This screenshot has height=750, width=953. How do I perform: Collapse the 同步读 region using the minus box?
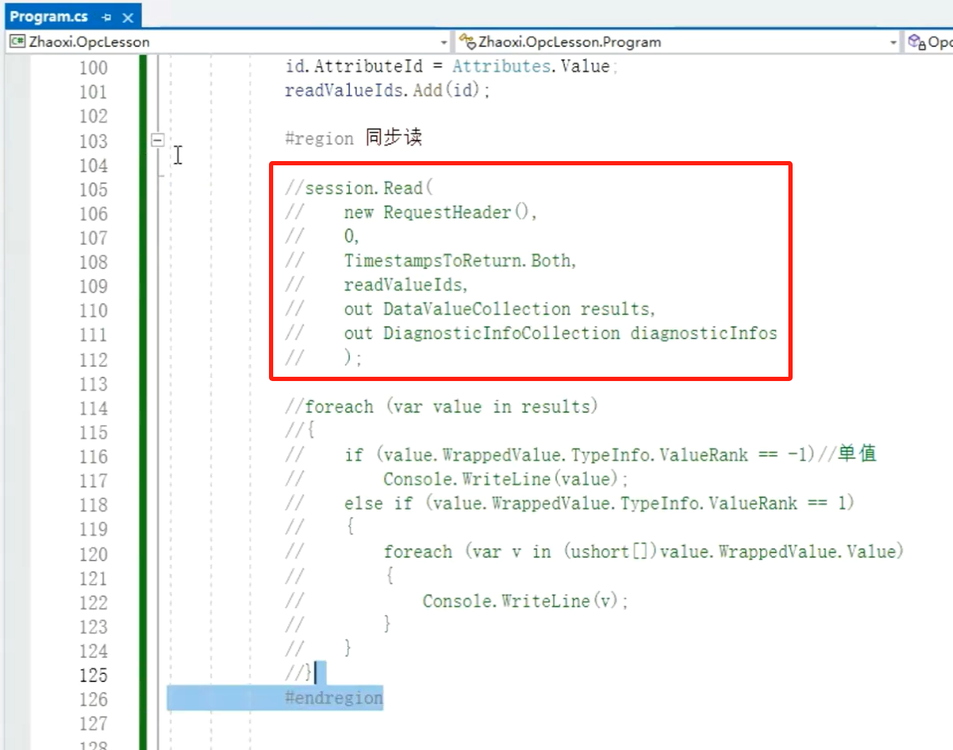[158, 140]
